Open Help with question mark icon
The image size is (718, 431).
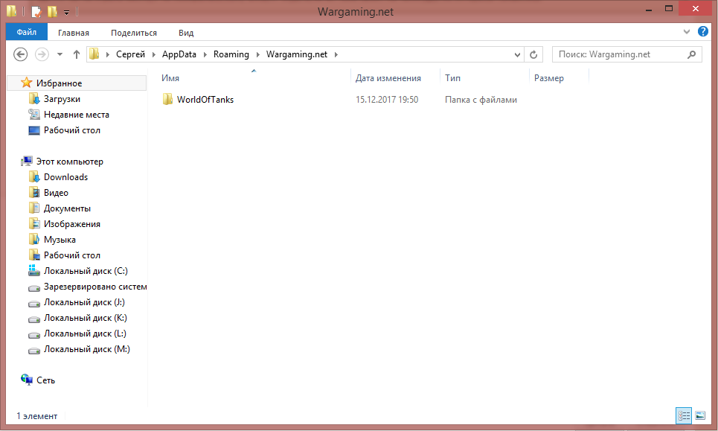(x=703, y=31)
